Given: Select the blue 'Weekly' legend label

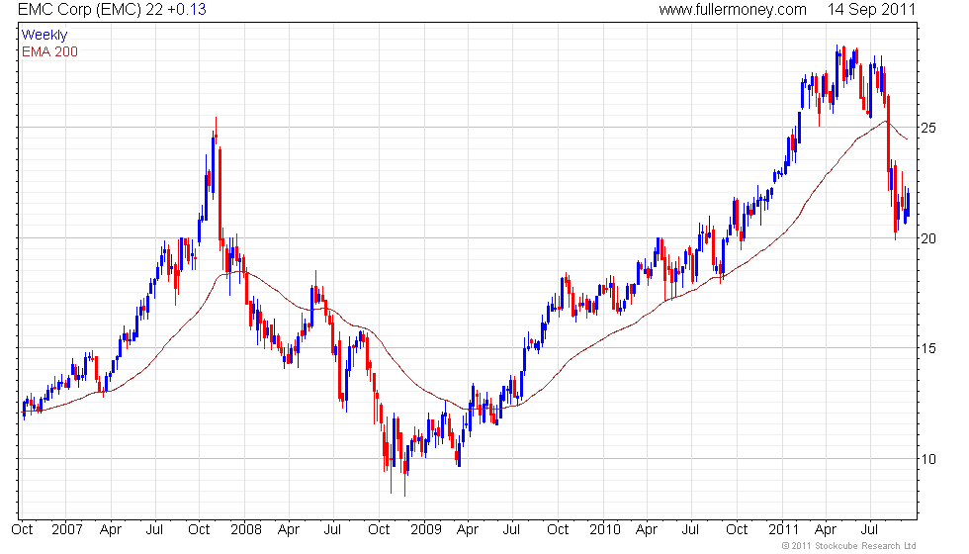Looking at the screenshot, I should pyautogui.click(x=44, y=35).
